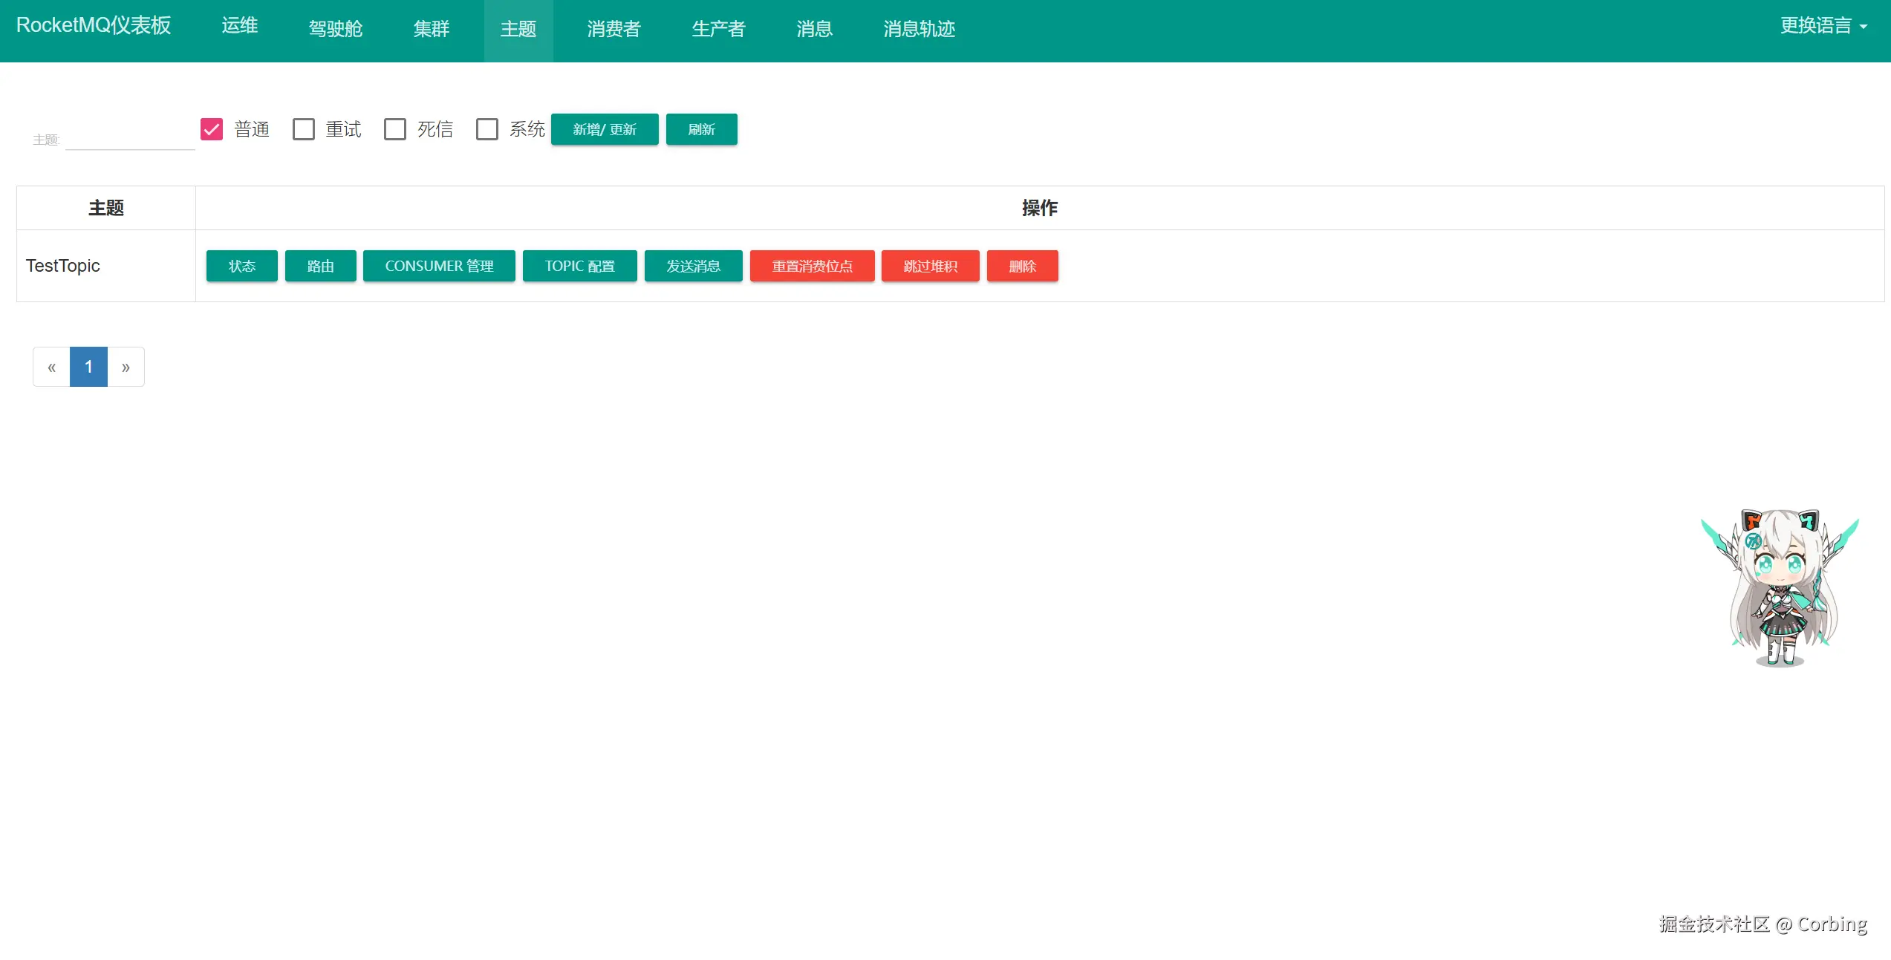Click the previous page « arrow

click(51, 367)
